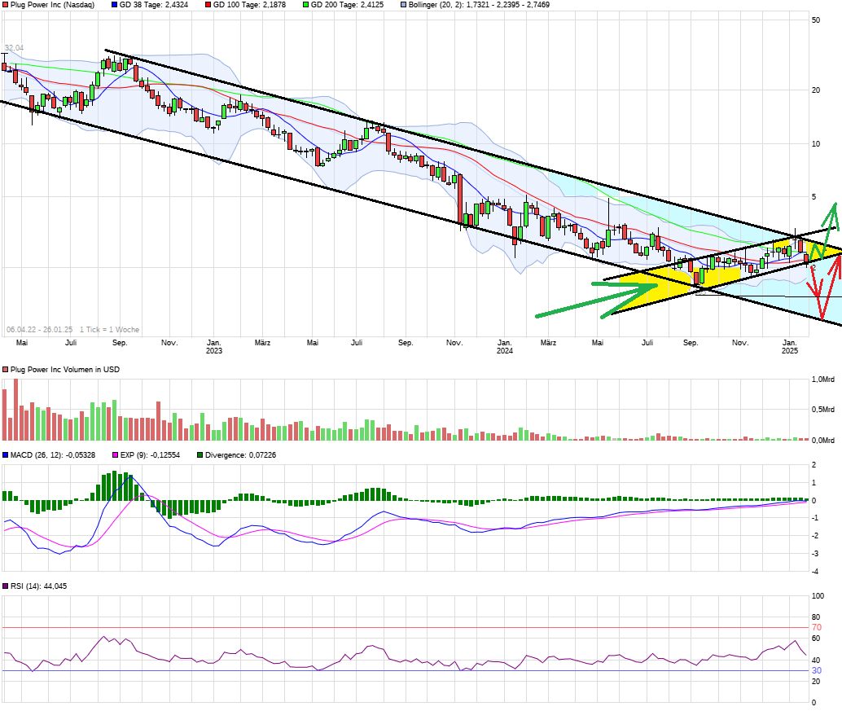The width and height of the screenshot is (842, 711).
Task: Click the blue MACD legend swatch
Action: pyautogui.click(x=6, y=454)
